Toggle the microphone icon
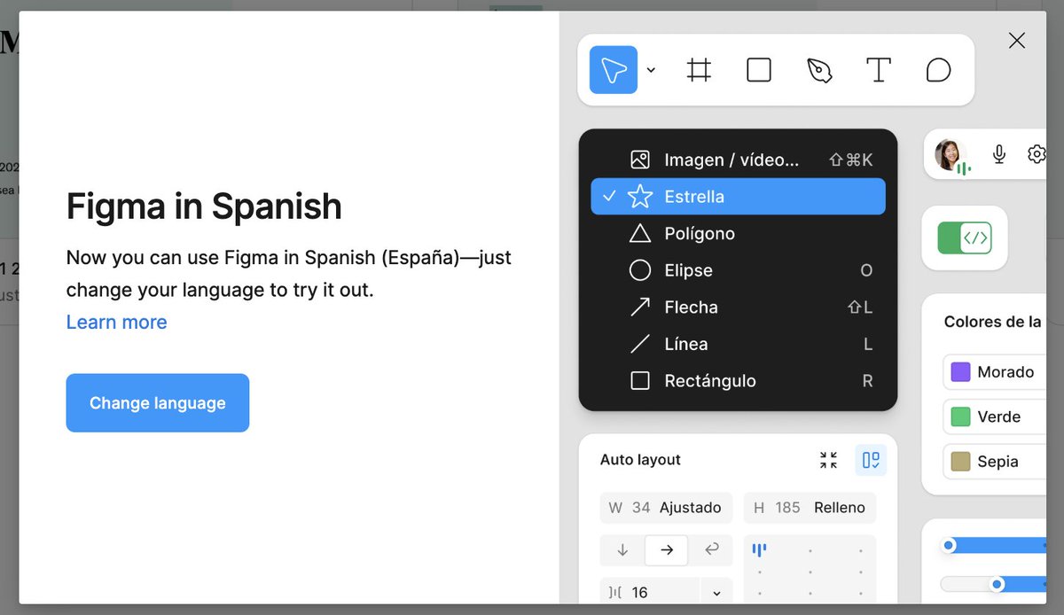The image size is (1064, 615). (x=999, y=154)
